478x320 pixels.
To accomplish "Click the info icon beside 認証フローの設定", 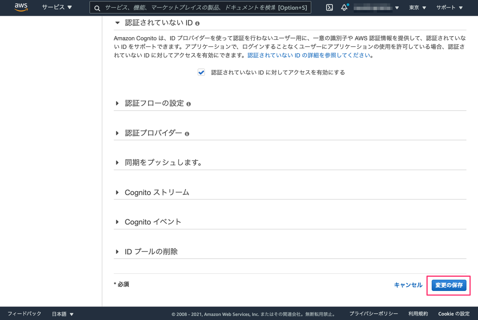I will [188, 104].
